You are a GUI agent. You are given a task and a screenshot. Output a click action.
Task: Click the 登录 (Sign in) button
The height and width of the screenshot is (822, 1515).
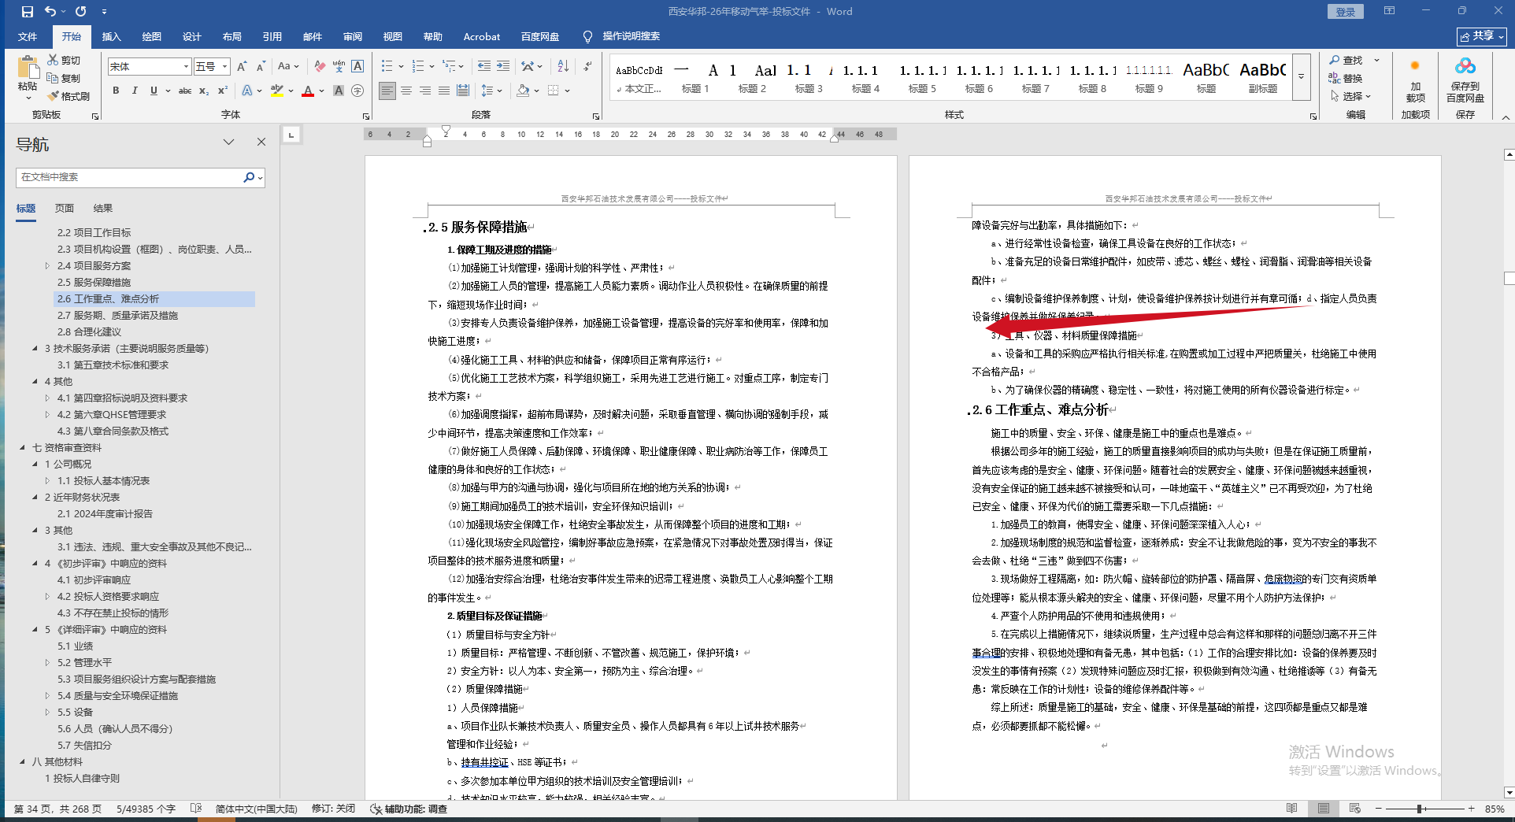click(1345, 12)
